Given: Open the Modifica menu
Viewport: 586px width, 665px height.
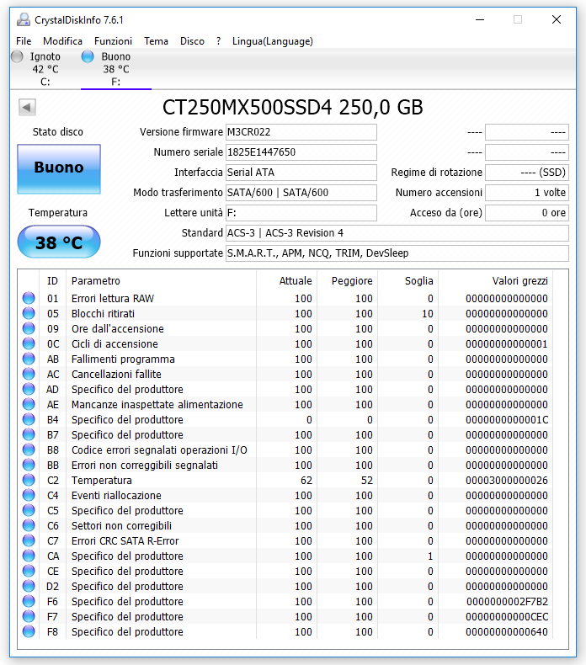Looking at the screenshot, I should 63,41.
